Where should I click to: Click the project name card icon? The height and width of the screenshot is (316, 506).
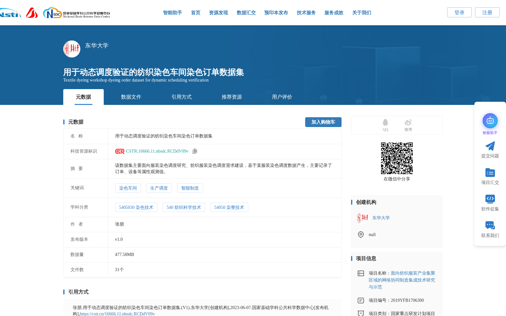point(361,273)
